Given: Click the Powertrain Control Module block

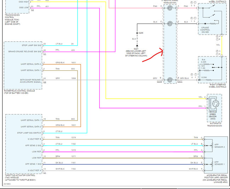Looking at the screenshot, I should click(23, 65).
